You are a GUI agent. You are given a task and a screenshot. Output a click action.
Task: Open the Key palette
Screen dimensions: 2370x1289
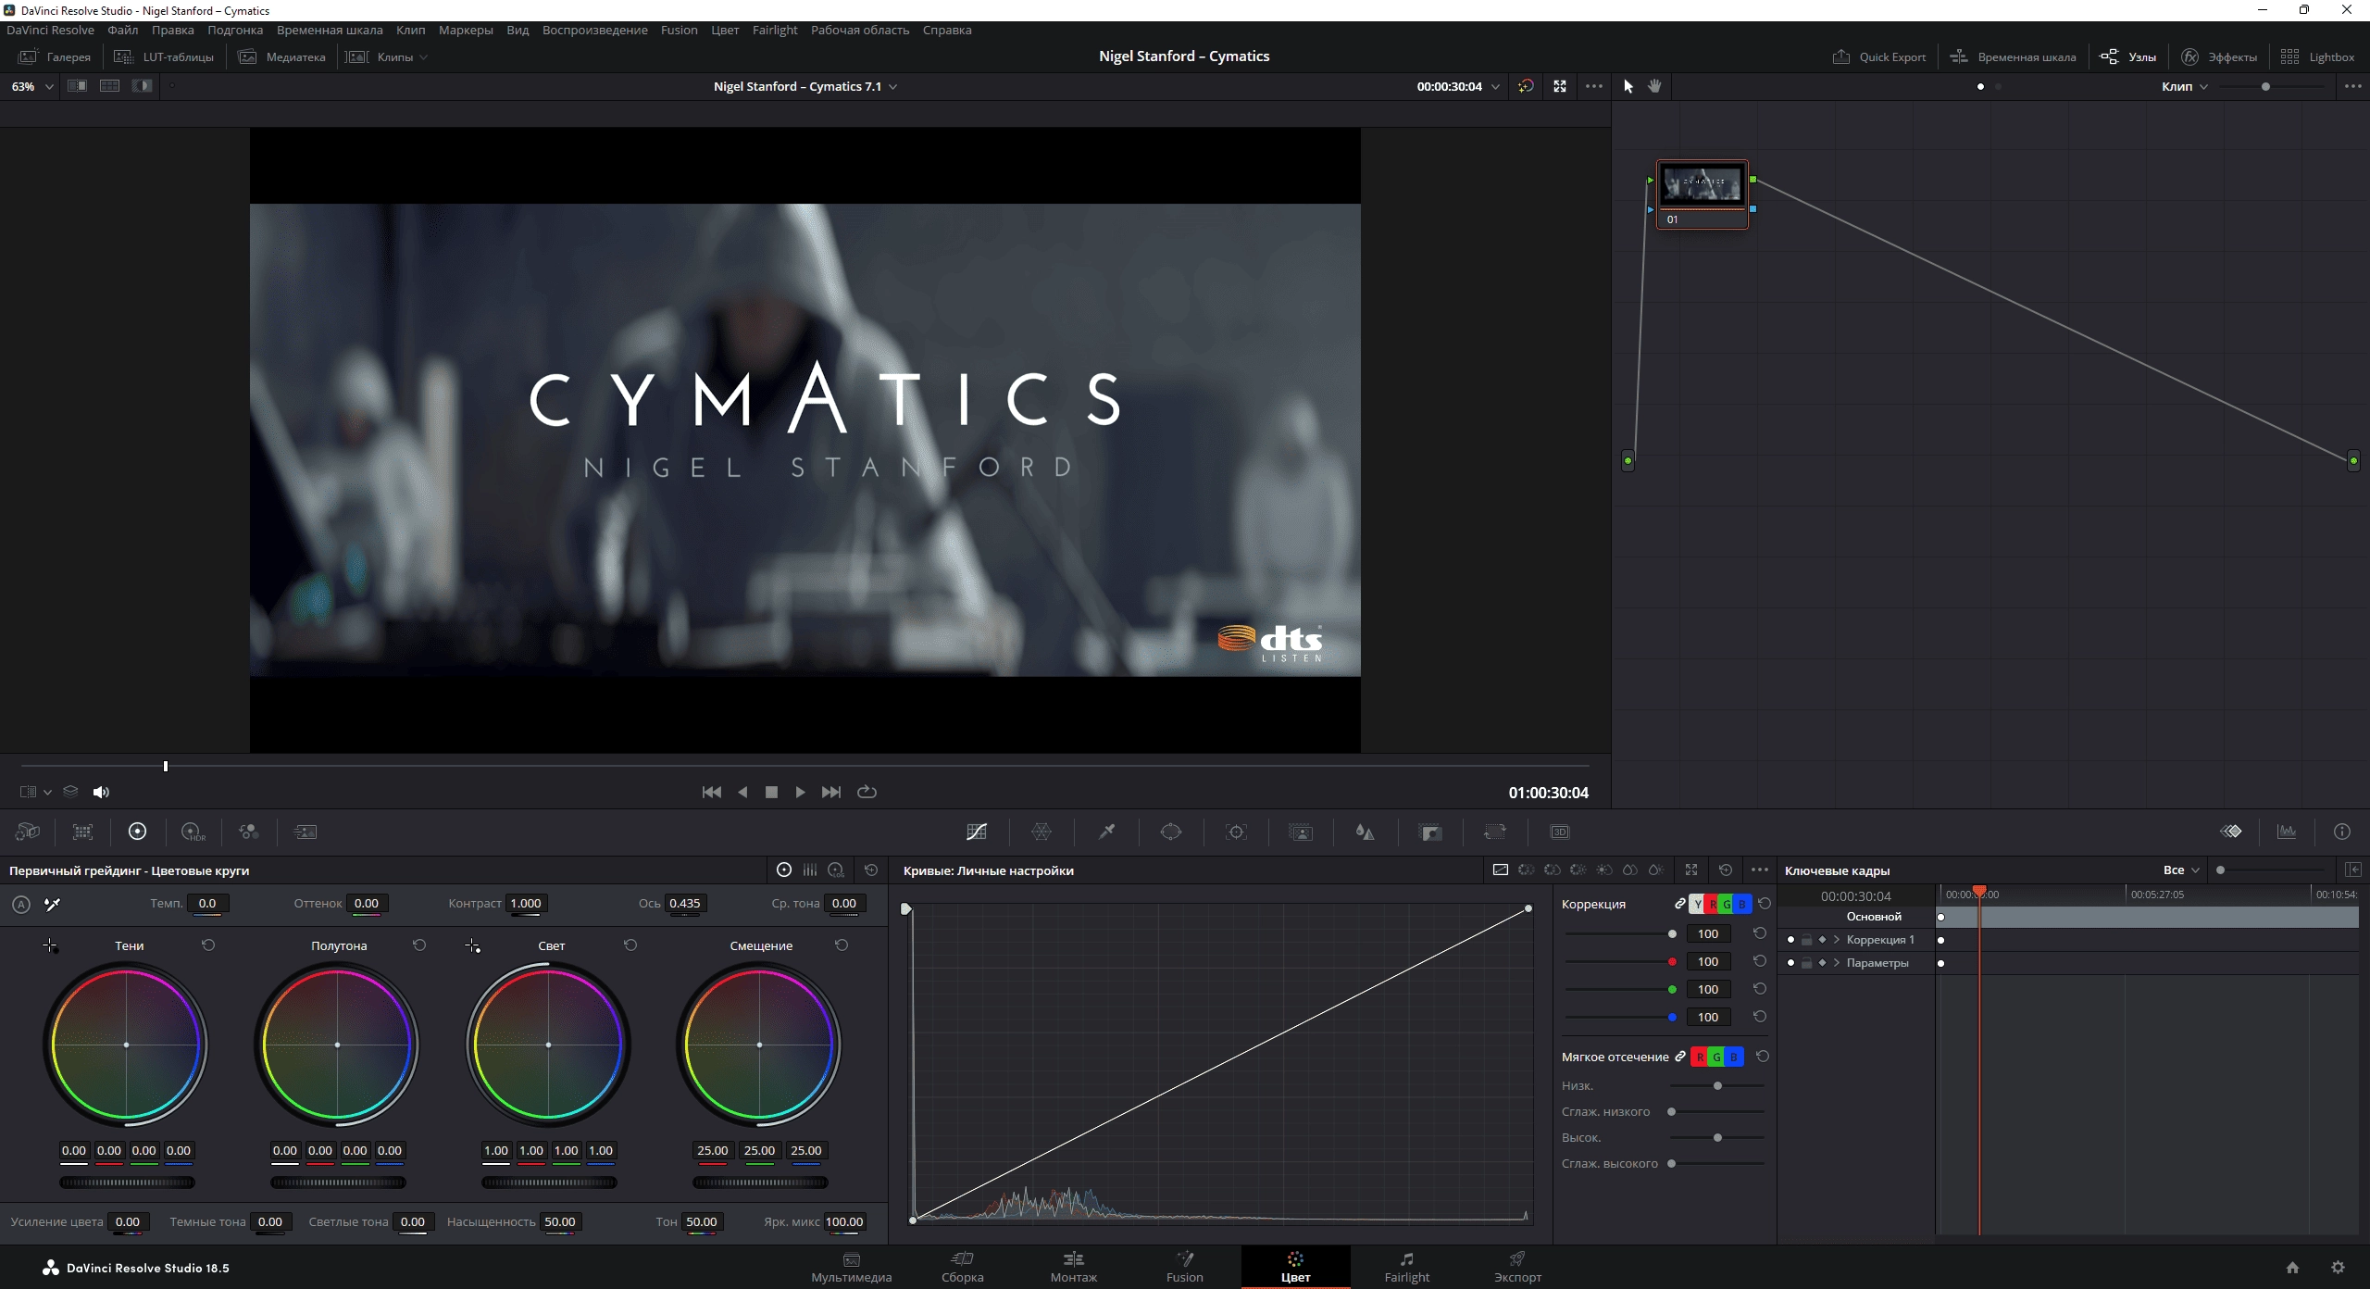(x=1430, y=832)
